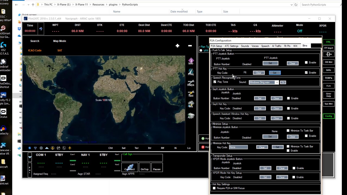Toggle the circled curve map layer icon
The width and height of the screenshot is (347, 195).
(64, 148)
